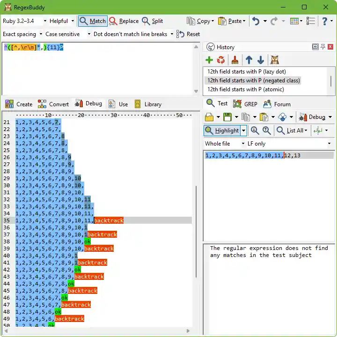Toggle the Highlight matches button
This screenshot has height=337, width=337.
(222, 131)
